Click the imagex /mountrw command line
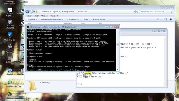 [56, 70]
